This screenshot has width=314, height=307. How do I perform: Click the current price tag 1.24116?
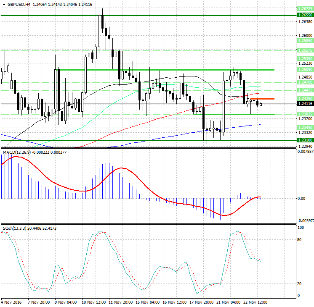click(305, 104)
